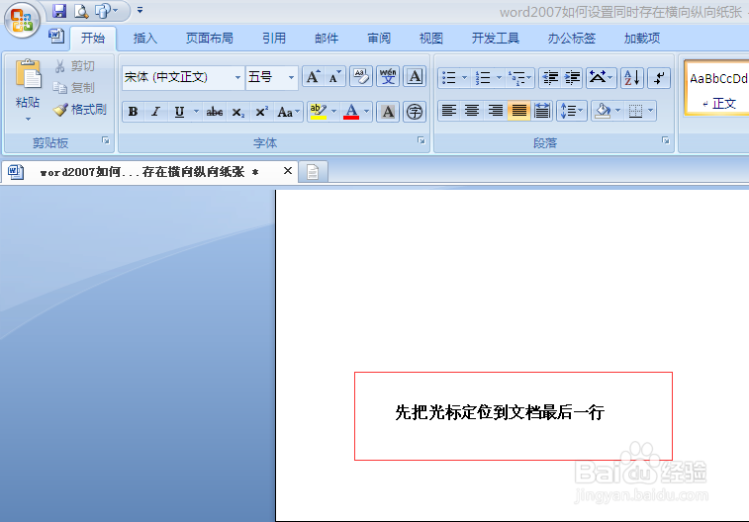Switch to the 插入 tab
The image size is (749, 522).
145,39
